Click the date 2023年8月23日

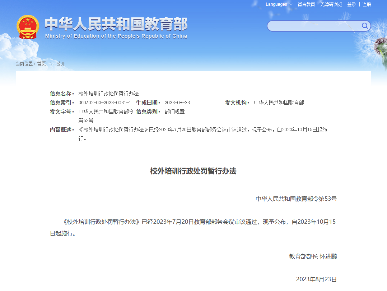tap(316, 279)
